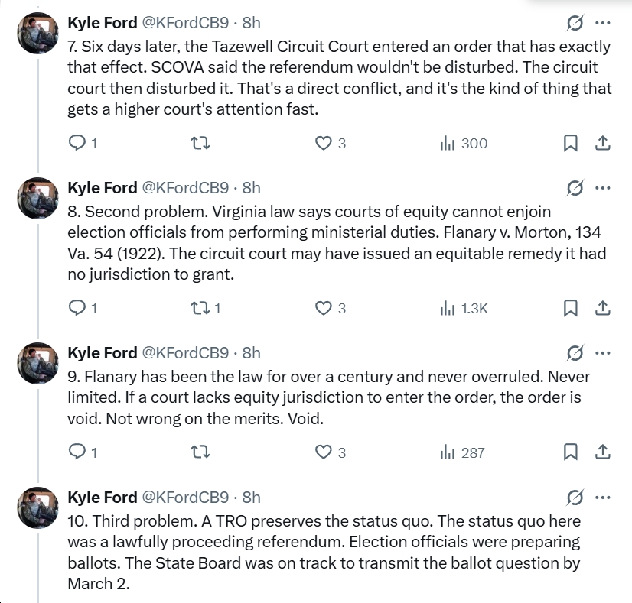Retweet tweet number 8
This screenshot has height=603, width=632.
(200, 307)
